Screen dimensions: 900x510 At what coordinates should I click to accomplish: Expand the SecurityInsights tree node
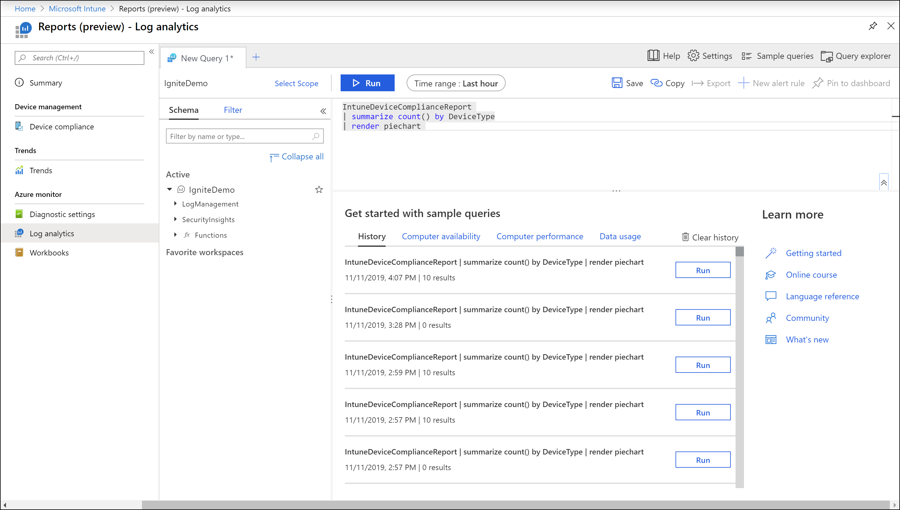pos(176,219)
